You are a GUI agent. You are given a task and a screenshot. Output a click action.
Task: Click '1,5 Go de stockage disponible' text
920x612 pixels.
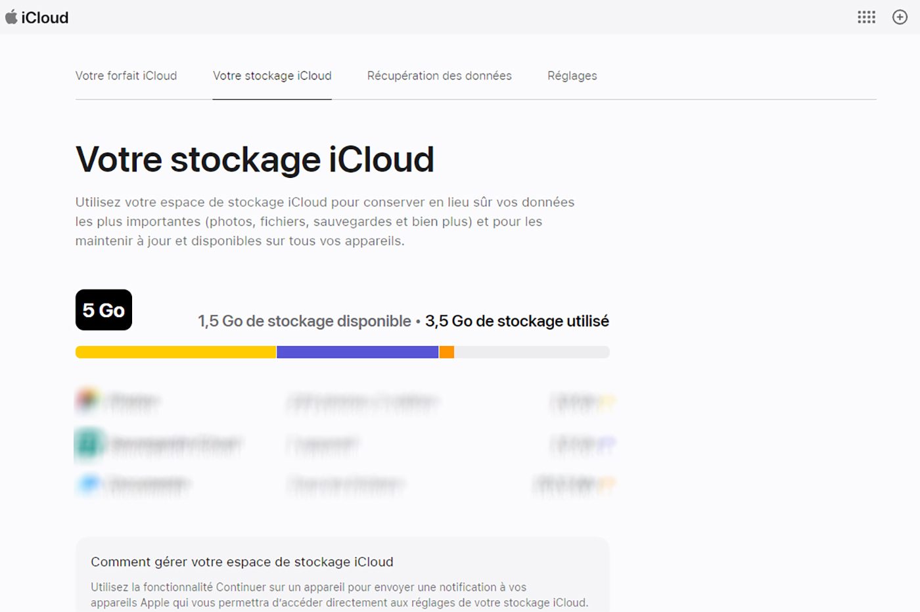(304, 321)
